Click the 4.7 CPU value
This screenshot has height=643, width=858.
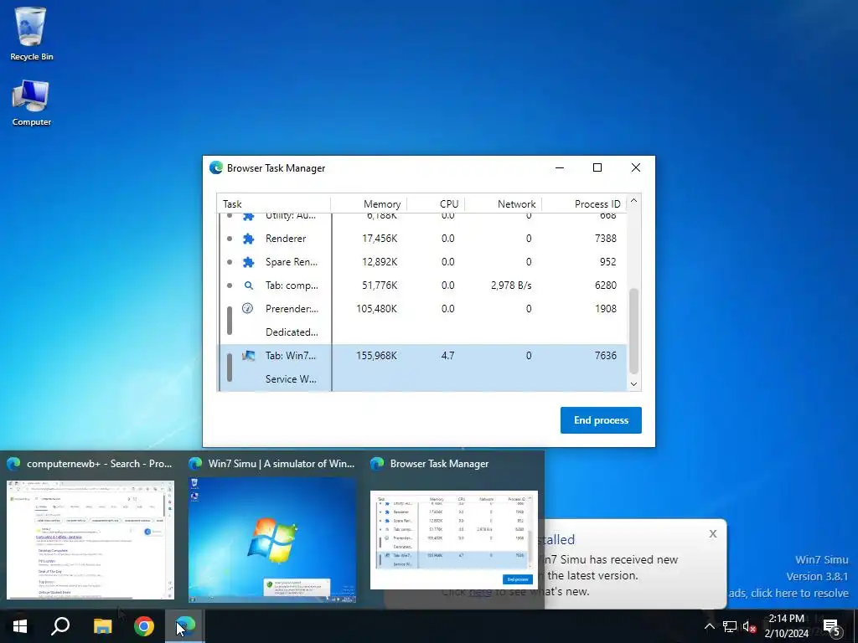[447, 355]
